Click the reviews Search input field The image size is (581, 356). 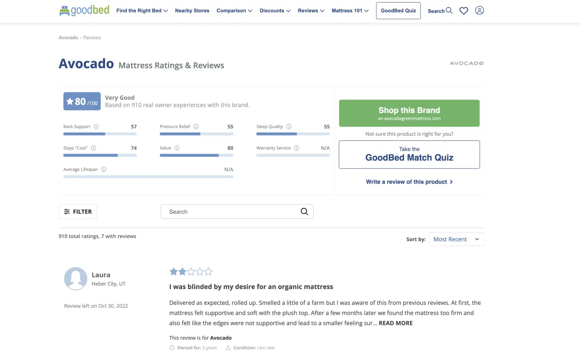pos(237,211)
